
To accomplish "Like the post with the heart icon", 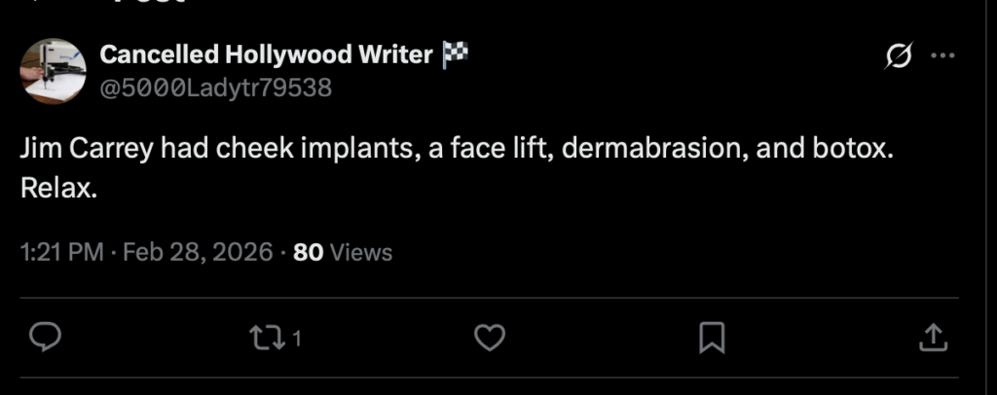I will 489,338.
